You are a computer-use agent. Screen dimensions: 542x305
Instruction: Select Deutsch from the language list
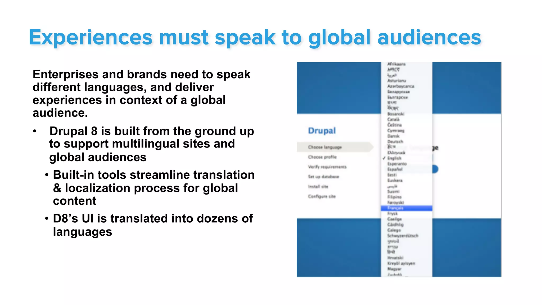395,142
